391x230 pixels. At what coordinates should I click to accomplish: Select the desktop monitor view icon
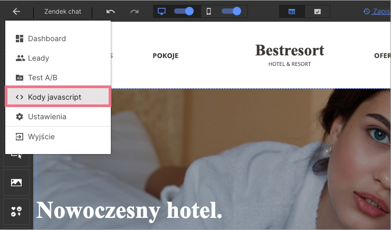(162, 11)
